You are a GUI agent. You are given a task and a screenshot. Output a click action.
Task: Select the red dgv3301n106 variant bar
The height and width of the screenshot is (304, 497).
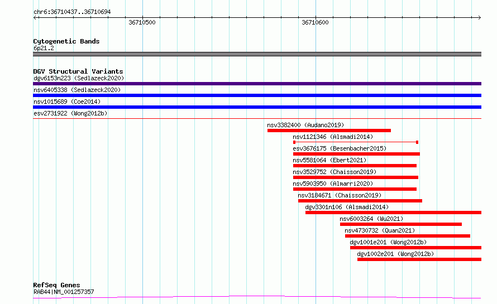(393, 213)
